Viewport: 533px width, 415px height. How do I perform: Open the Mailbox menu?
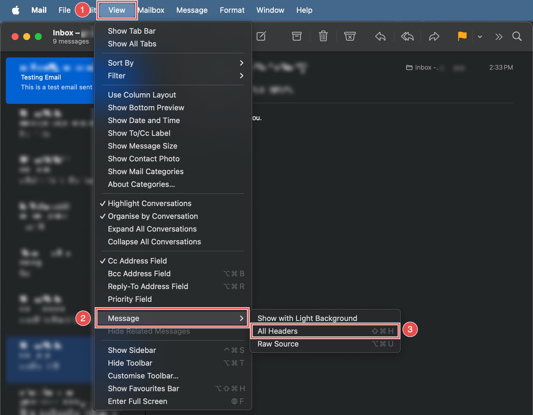pyautogui.click(x=151, y=10)
